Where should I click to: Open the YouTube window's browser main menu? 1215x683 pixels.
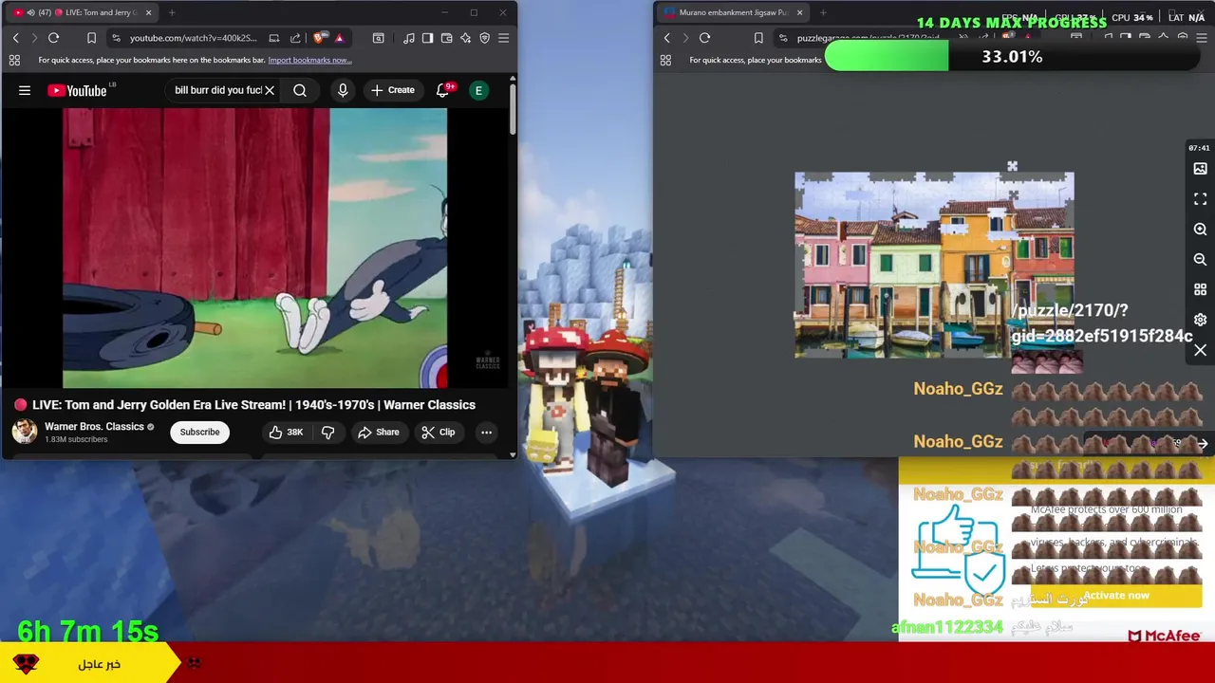click(503, 38)
